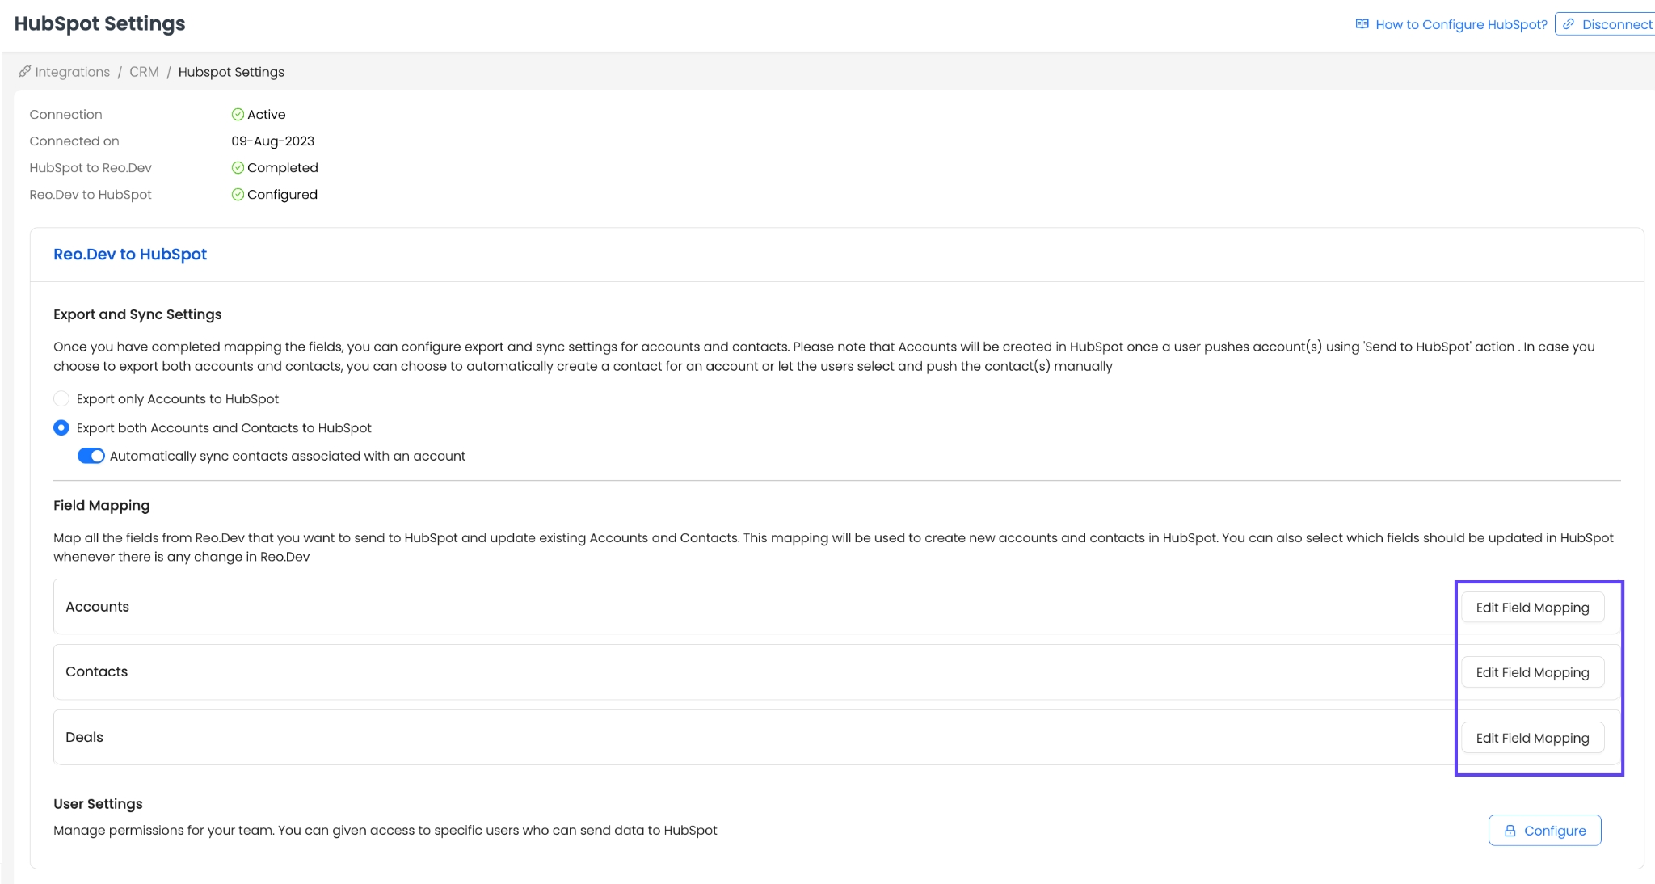Edit field mapping for Contacts
Screen dimensions: 1655x884
pyautogui.click(x=1531, y=672)
